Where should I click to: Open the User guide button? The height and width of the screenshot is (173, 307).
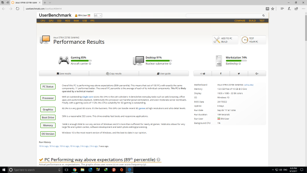(164, 74)
